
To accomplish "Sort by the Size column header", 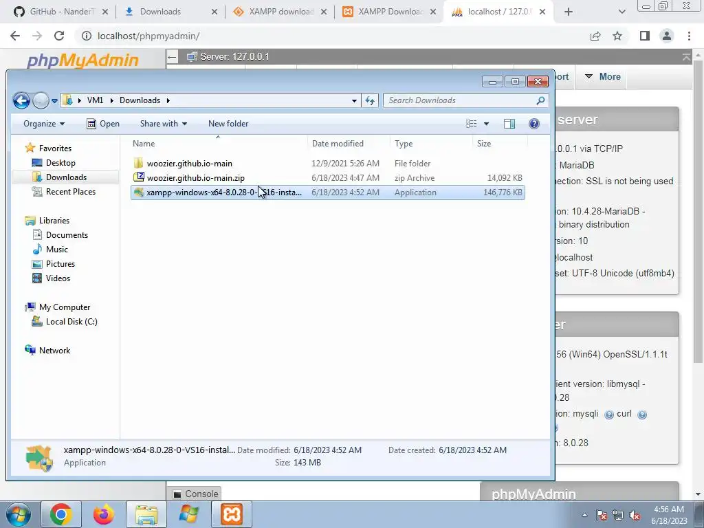I will pos(500,144).
